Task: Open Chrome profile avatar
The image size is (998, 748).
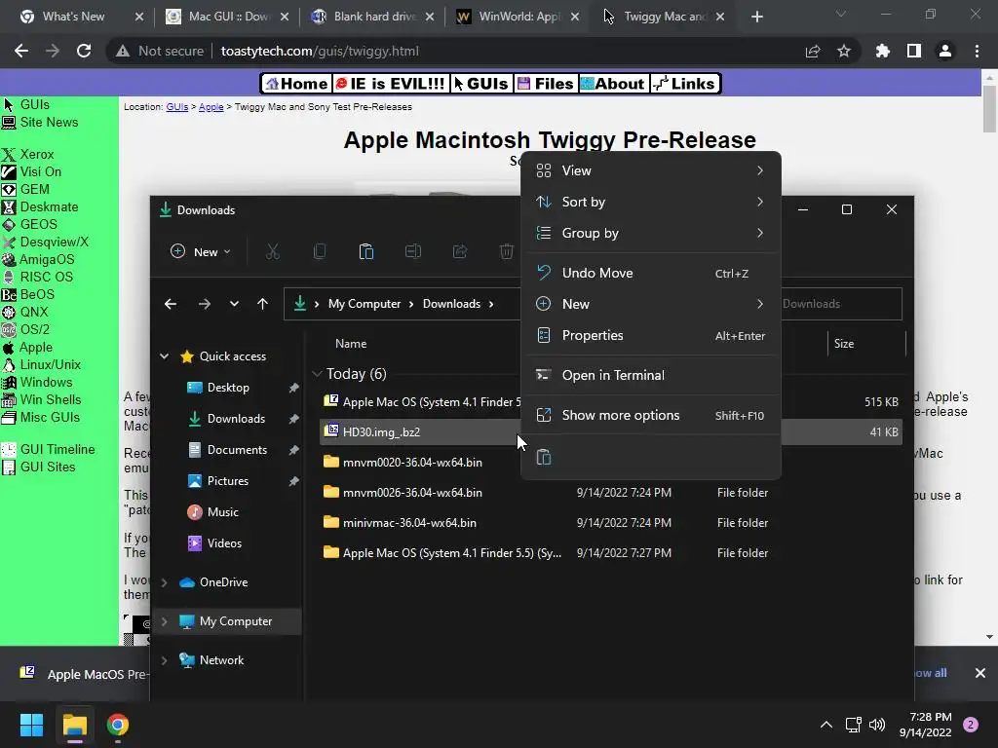Action: coord(945,51)
